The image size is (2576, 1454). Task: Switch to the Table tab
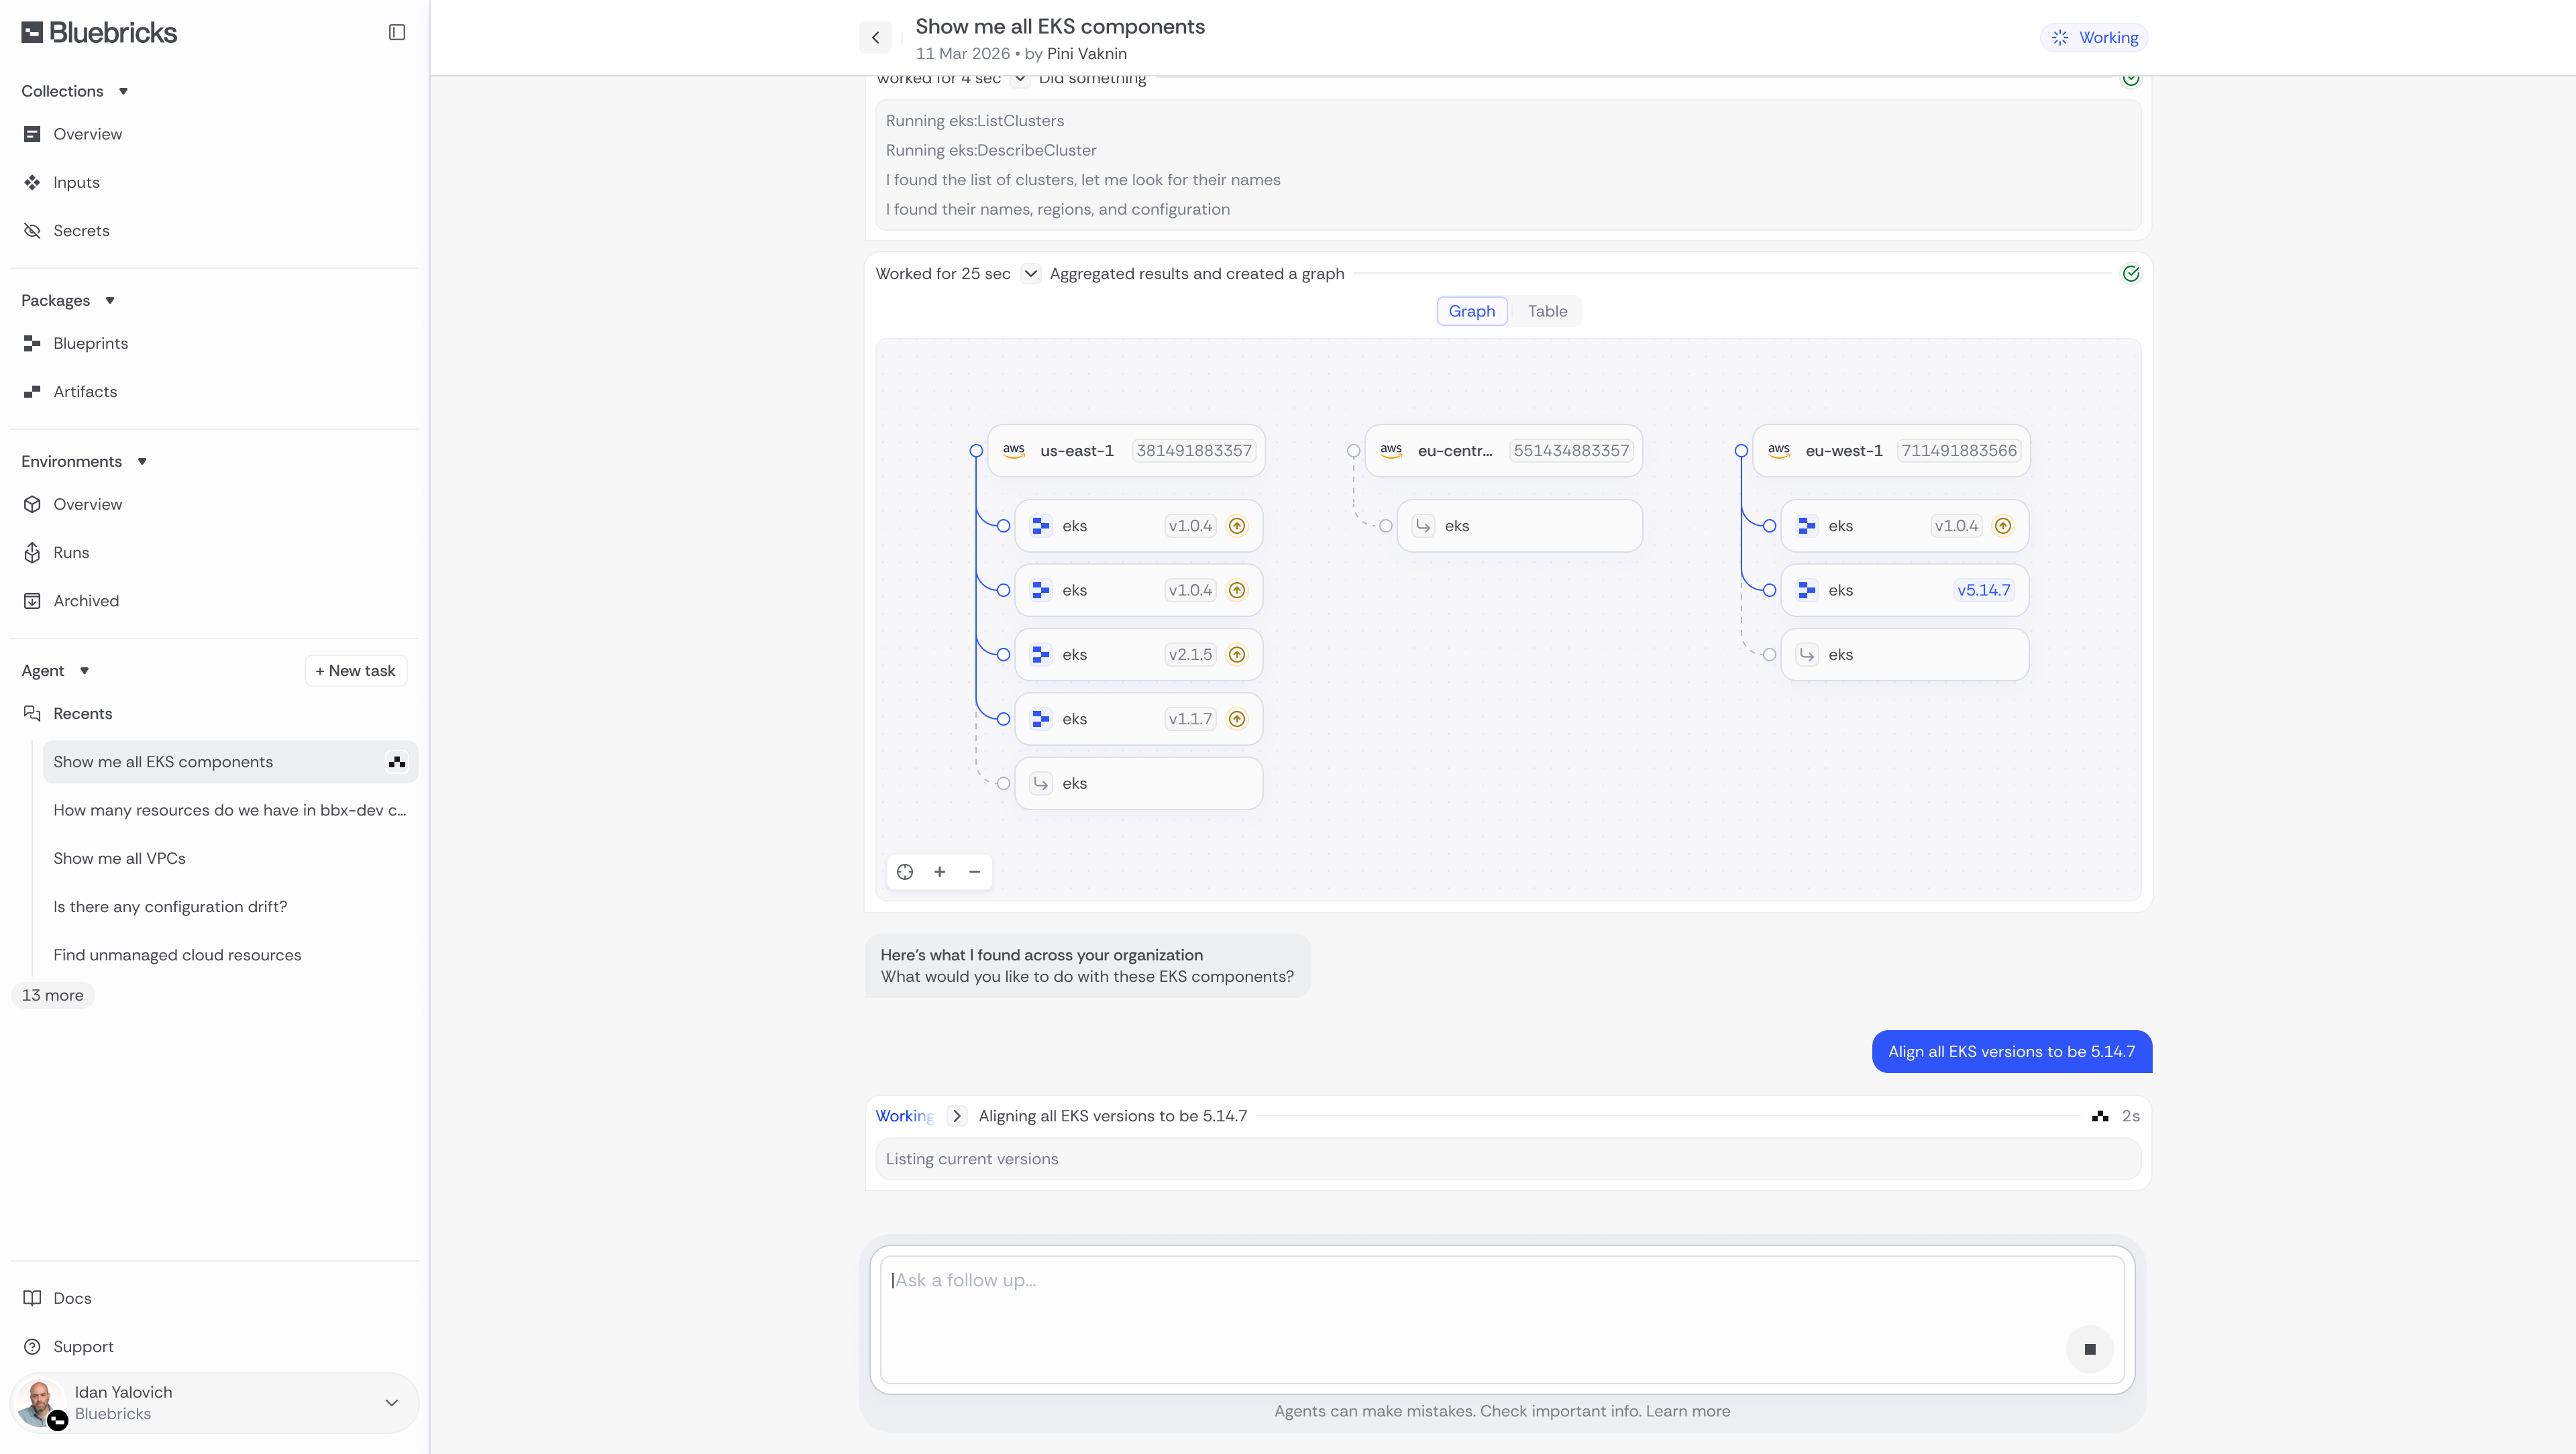click(x=1547, y=311)
